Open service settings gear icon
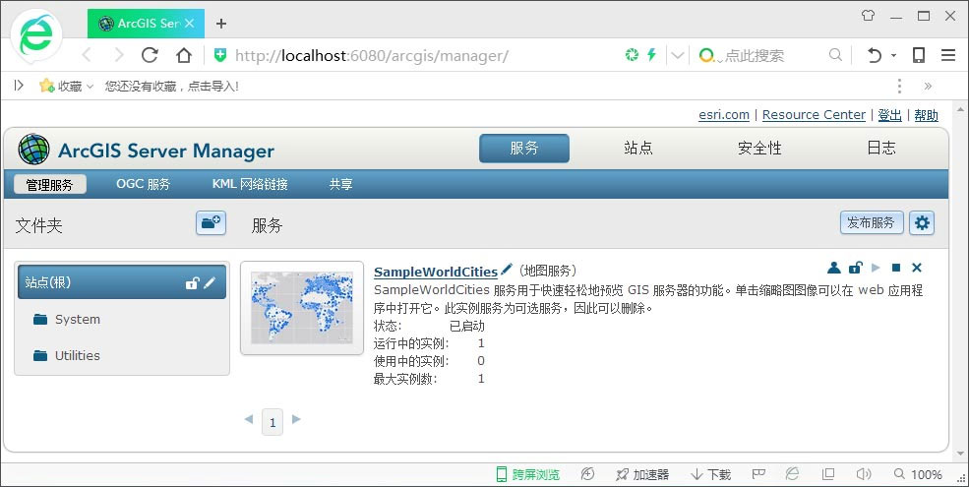The image size is (969, 487). point(922,223)
